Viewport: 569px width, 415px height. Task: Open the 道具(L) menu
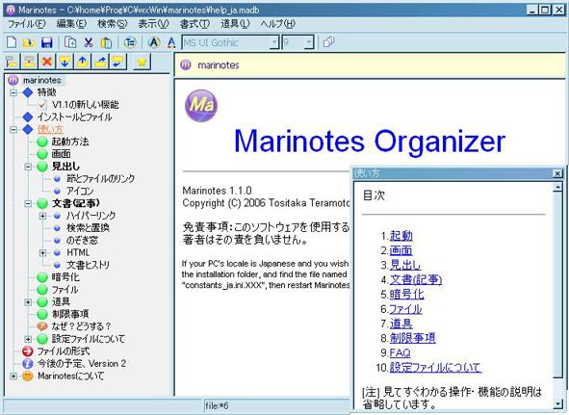(235, 24)
